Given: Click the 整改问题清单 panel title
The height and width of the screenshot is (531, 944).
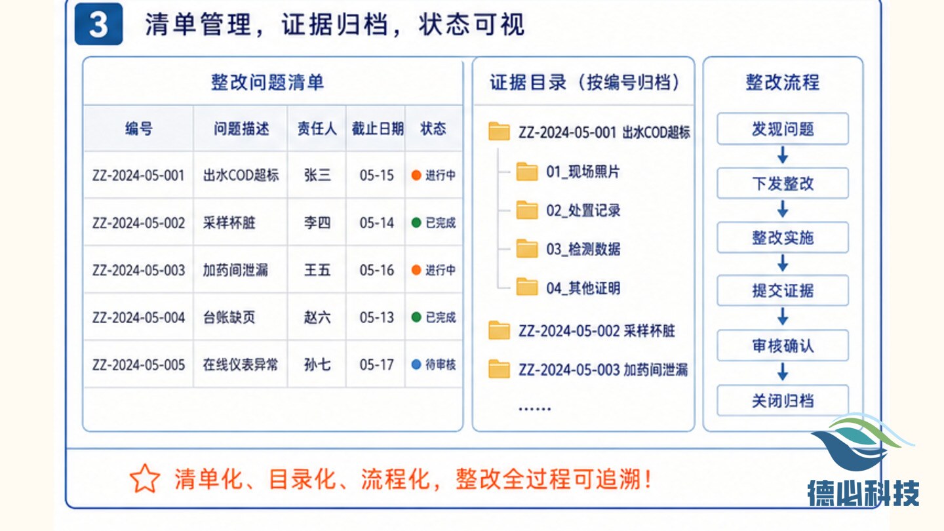Looking at the screenshot, I should (x=267, y=82).
